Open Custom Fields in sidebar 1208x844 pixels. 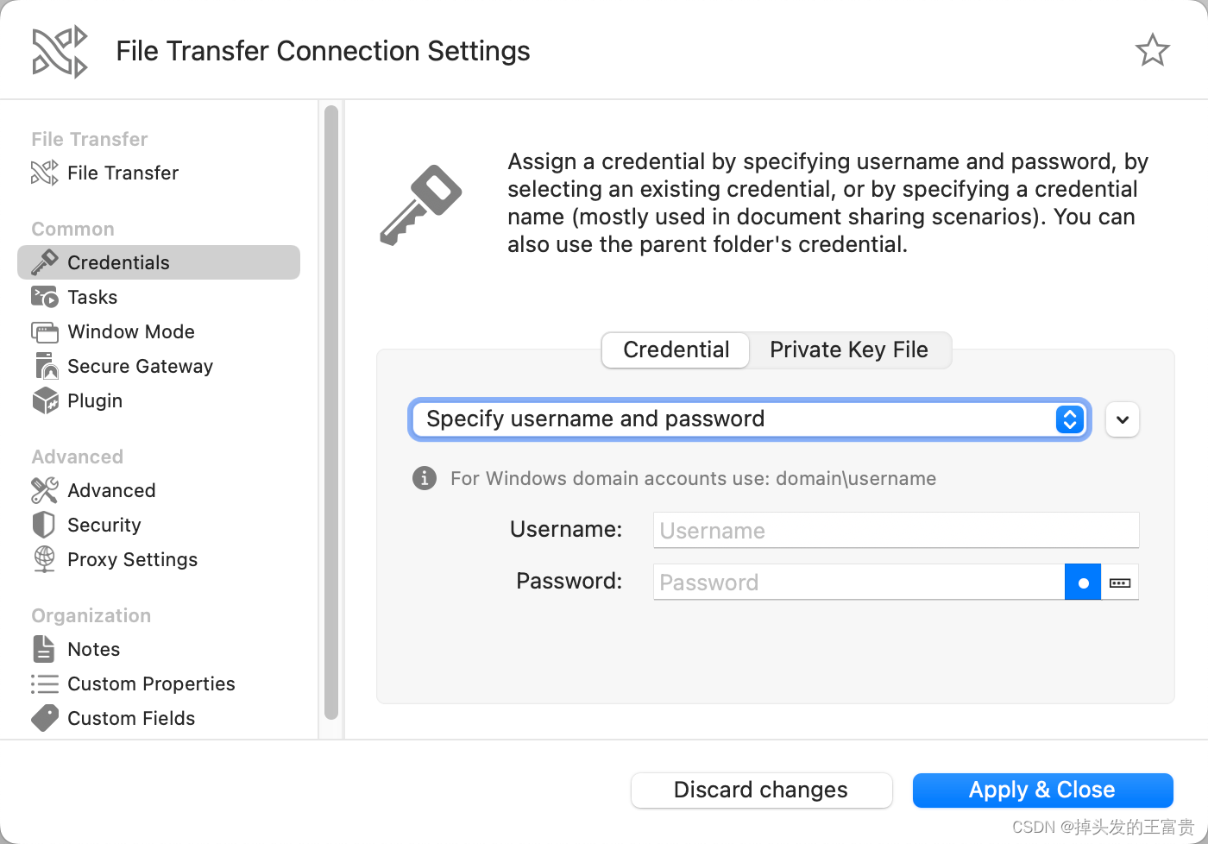tap(131, 718)
